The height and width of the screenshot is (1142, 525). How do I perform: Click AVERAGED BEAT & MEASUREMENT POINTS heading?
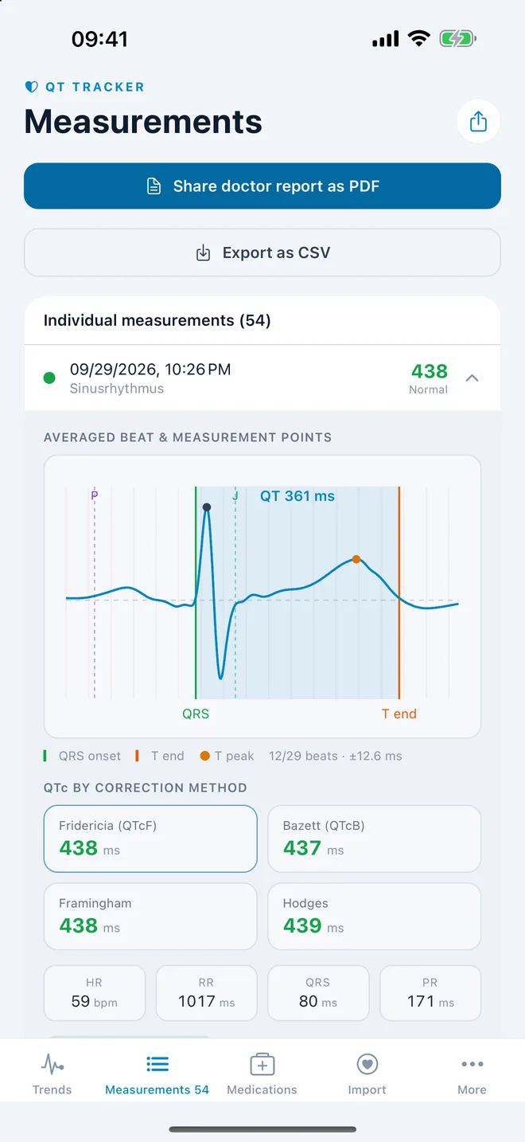(188, 437)
